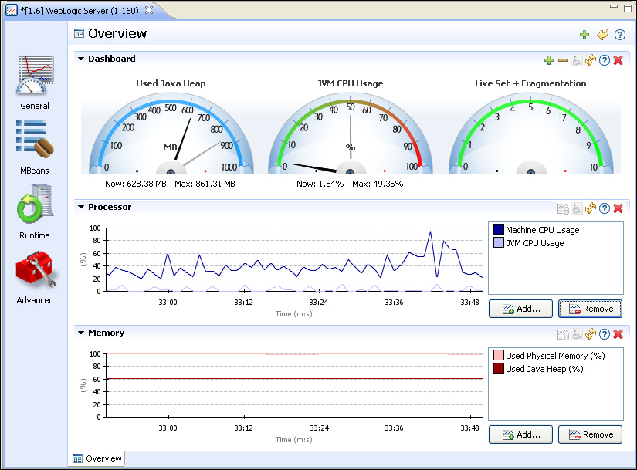Screen dimensions: 637x470
Task: Click the chart data icon in Memory toolbar
Action: tap(563, 334)
